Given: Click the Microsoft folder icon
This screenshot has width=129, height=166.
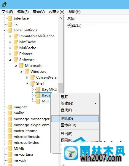Looking at the screenshot, I should [21, 66].
